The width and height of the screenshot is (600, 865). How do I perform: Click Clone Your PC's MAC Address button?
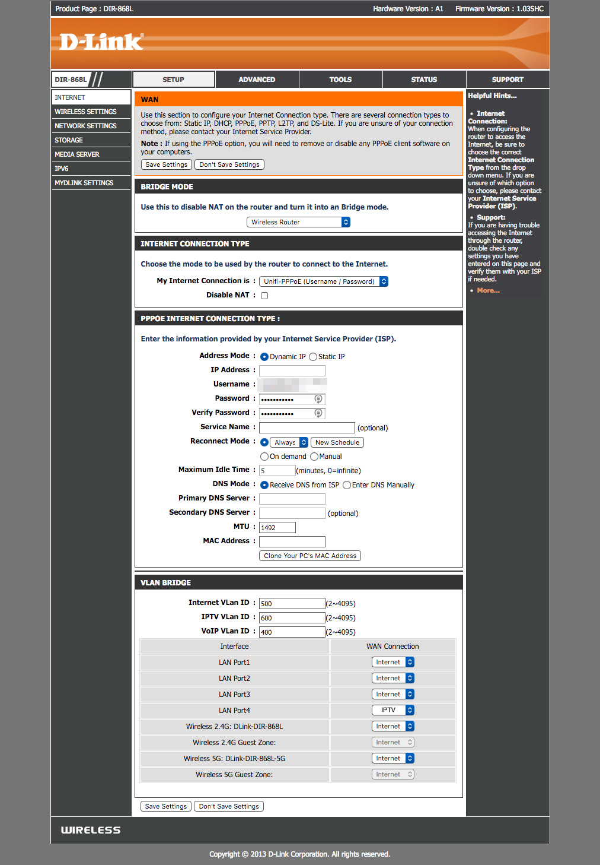310,556
